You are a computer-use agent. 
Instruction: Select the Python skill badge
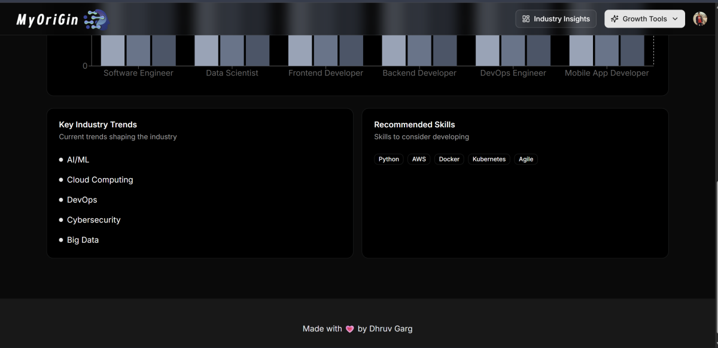click(389, 159)
